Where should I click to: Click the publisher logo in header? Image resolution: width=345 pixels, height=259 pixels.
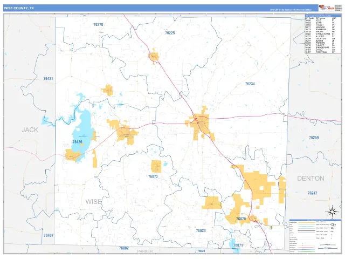[x=327, y=8]
